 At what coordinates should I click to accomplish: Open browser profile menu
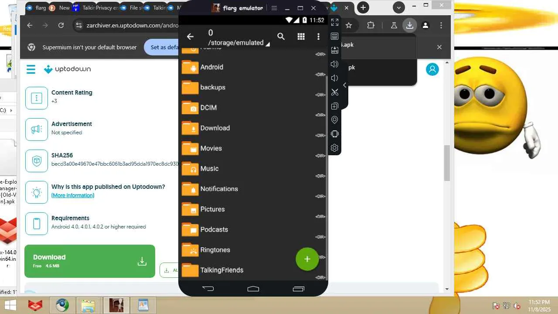pyautogui.click(x=425, y=25)
